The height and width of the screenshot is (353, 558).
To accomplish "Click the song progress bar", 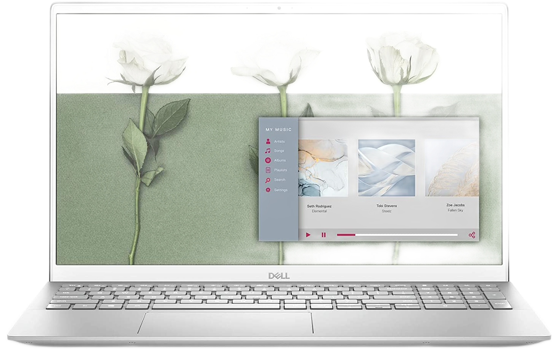I will coord(397,235).
